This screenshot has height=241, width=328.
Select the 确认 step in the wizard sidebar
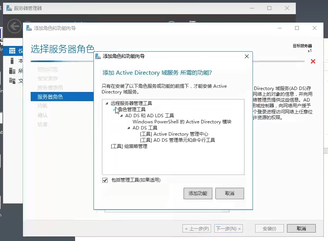pos(43,115)
